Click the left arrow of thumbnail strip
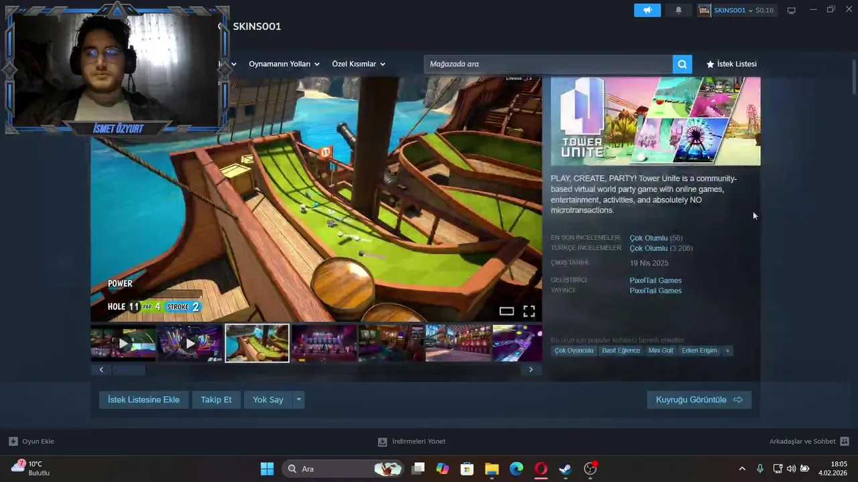858x482 pixels. 101,370
